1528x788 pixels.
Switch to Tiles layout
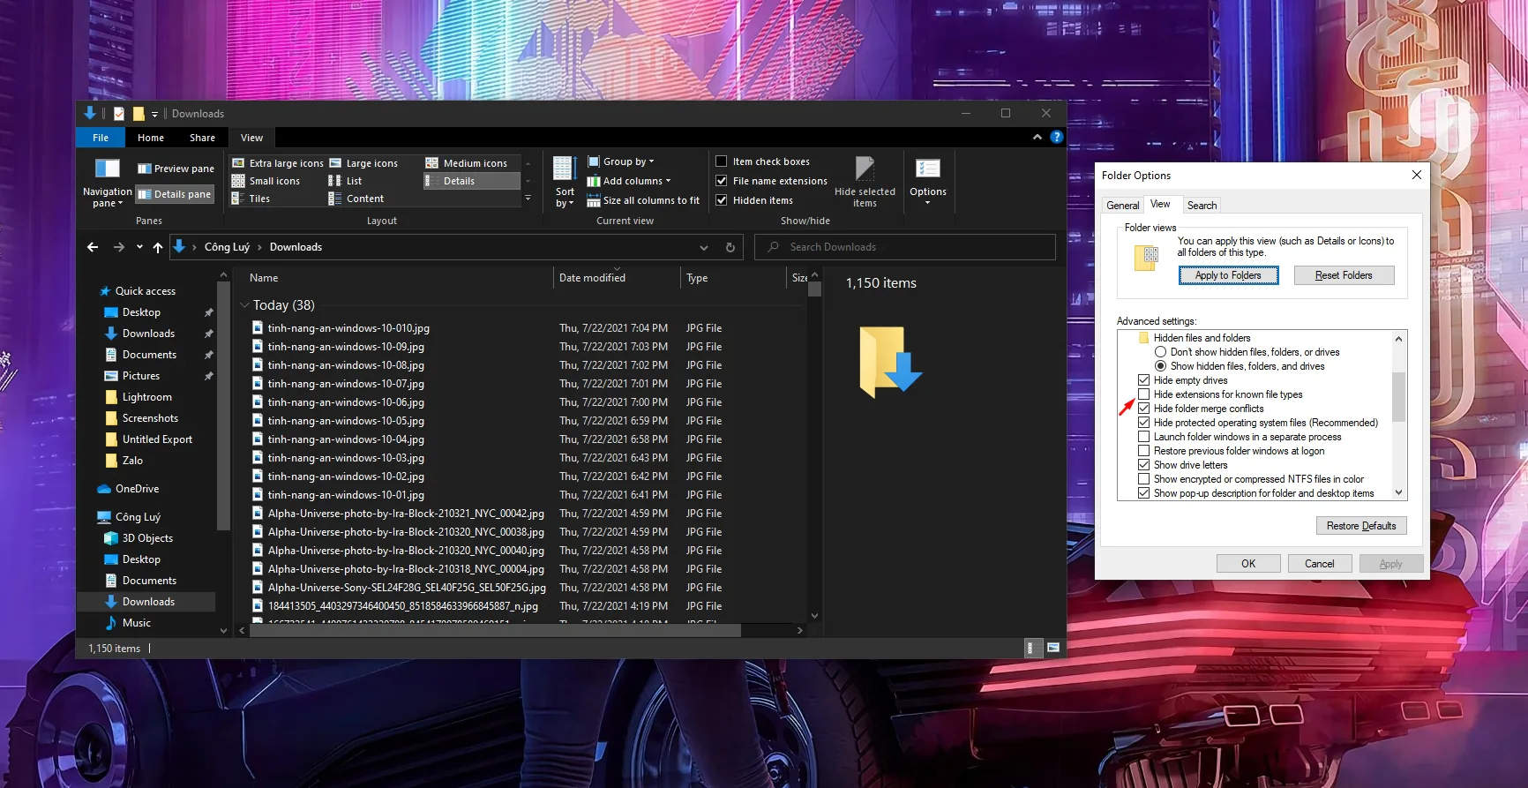click(x=251, y=199)
